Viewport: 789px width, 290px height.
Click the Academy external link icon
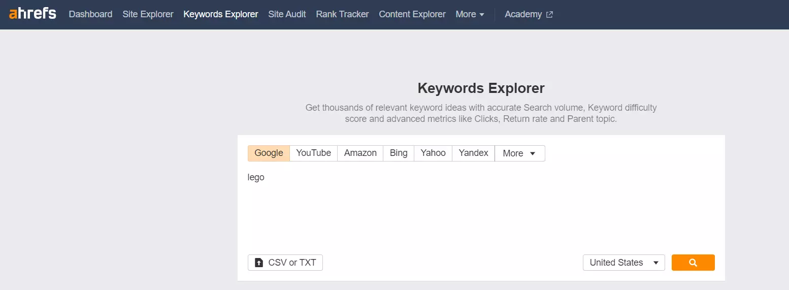549,15
